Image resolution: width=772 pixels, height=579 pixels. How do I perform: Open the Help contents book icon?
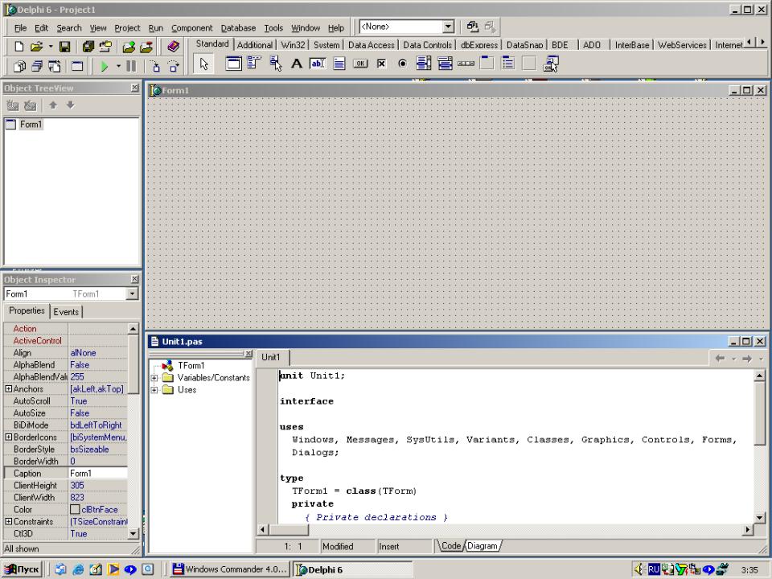click(173, 47)
